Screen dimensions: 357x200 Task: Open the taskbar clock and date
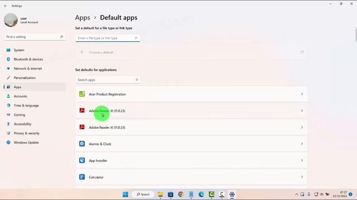point(340,194)
